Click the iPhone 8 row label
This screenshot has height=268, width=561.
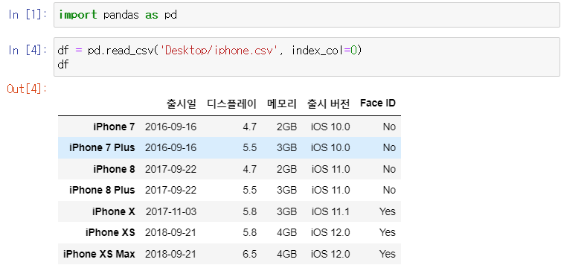(114, 169)
